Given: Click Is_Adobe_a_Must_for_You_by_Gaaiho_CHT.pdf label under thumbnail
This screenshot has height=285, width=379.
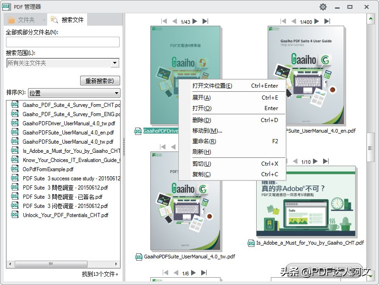Looking at the screenshot, I should (x=310, y=243).
